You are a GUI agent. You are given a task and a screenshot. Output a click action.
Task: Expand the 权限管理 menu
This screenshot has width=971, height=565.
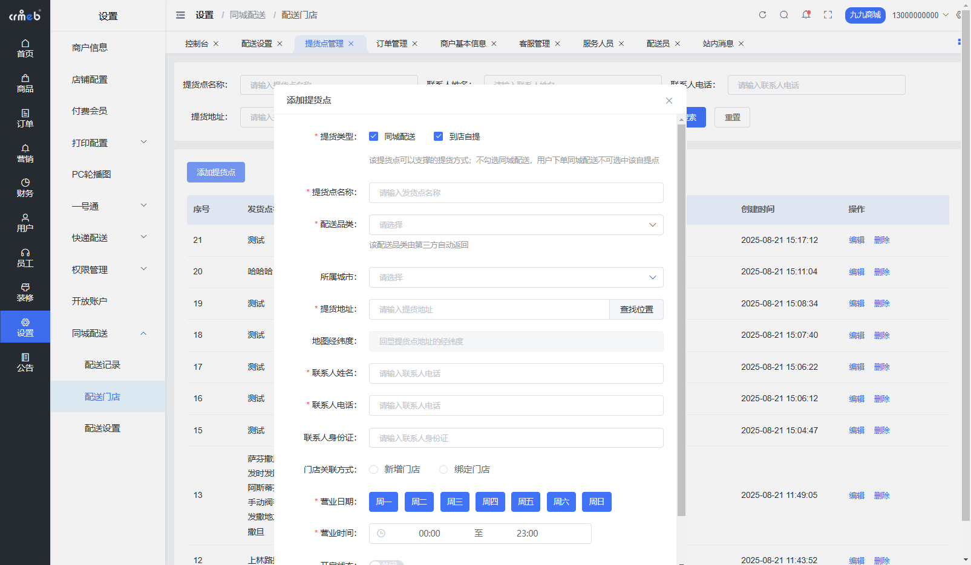click(109, 270)
